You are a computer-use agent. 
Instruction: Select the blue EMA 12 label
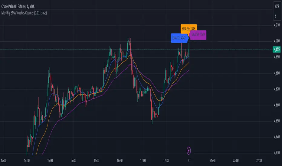click(179, 38)
